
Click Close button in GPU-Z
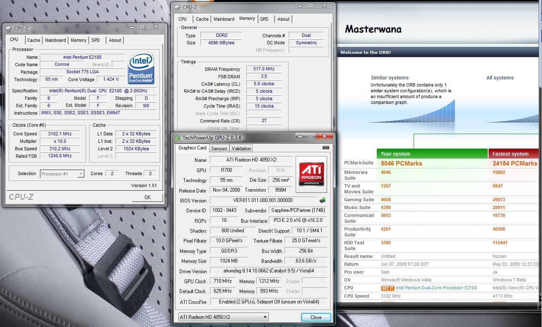(x=316, y=317)
